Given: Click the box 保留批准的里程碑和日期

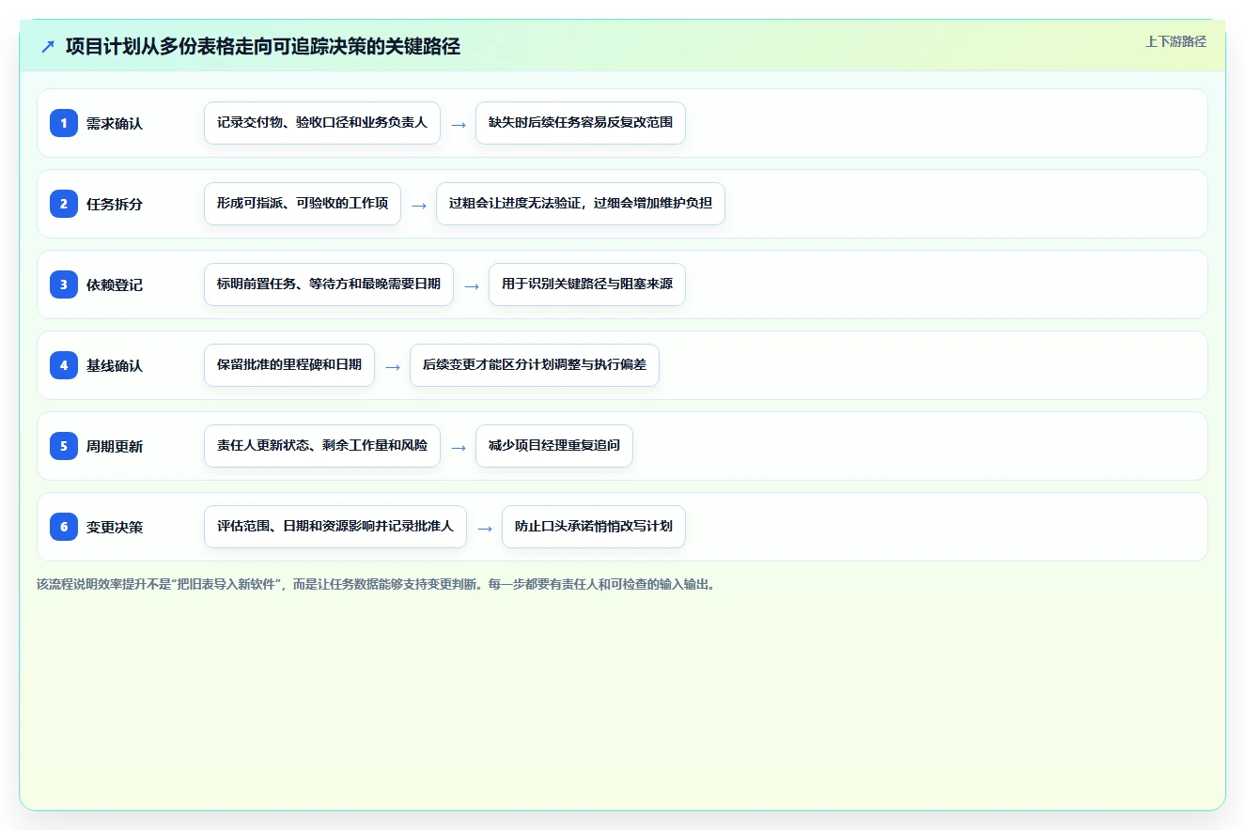Looking at the screenshot, I should click(x=289, y=365).
